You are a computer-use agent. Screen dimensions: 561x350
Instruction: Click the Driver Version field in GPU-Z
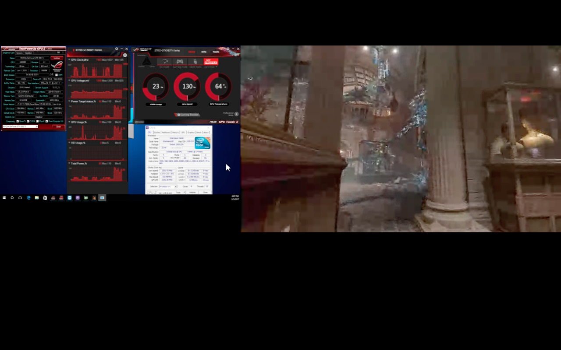39,105
